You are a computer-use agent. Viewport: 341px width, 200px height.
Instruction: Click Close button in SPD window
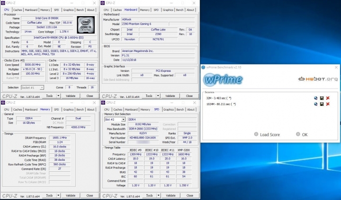coord(189,195)
